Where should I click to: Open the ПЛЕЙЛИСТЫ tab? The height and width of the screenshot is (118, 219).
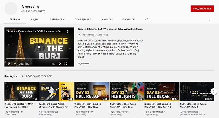pos(57,20)
